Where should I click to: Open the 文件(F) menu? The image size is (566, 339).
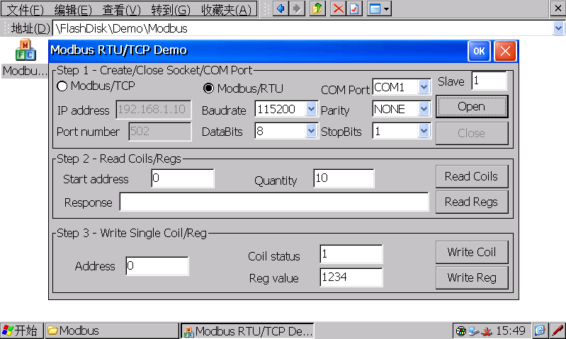click(25, 9)
